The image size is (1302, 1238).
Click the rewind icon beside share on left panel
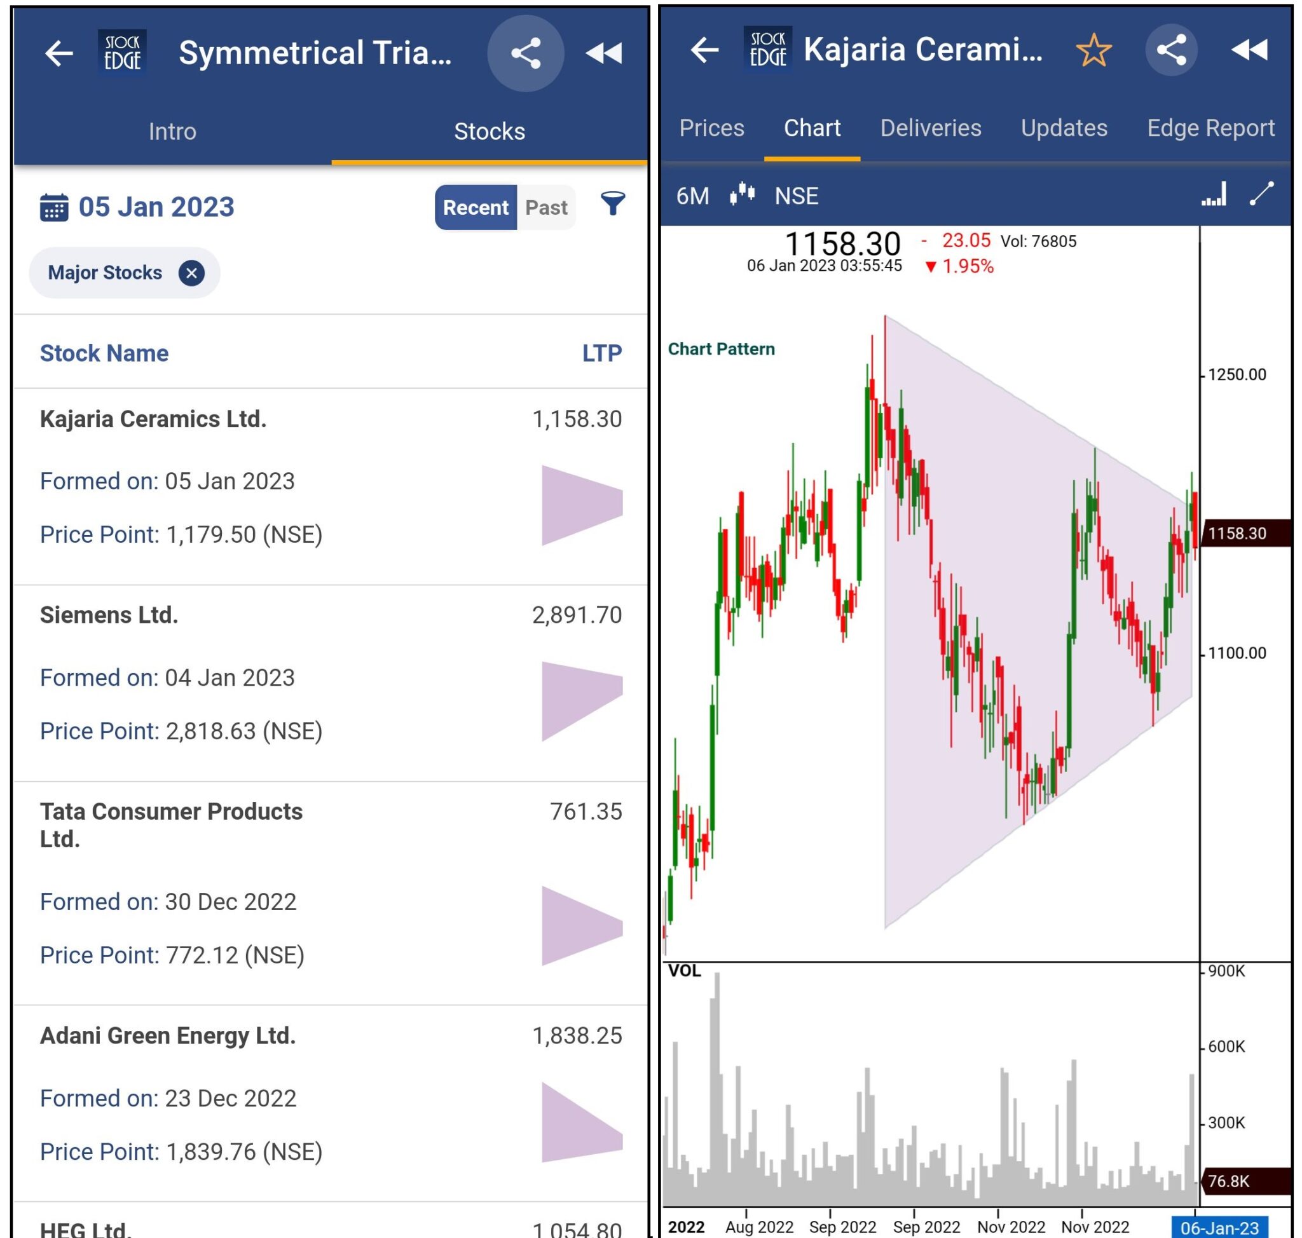602,54
